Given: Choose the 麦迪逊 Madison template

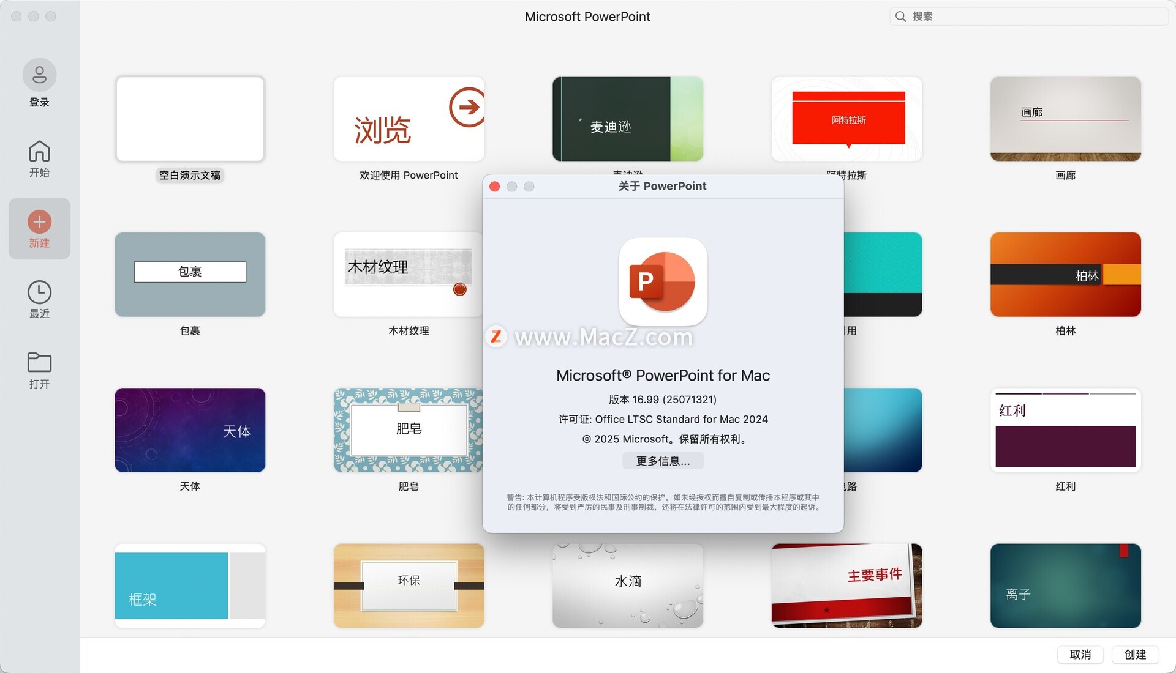Looking at the screenshot, I should click(x=628, y=119).
